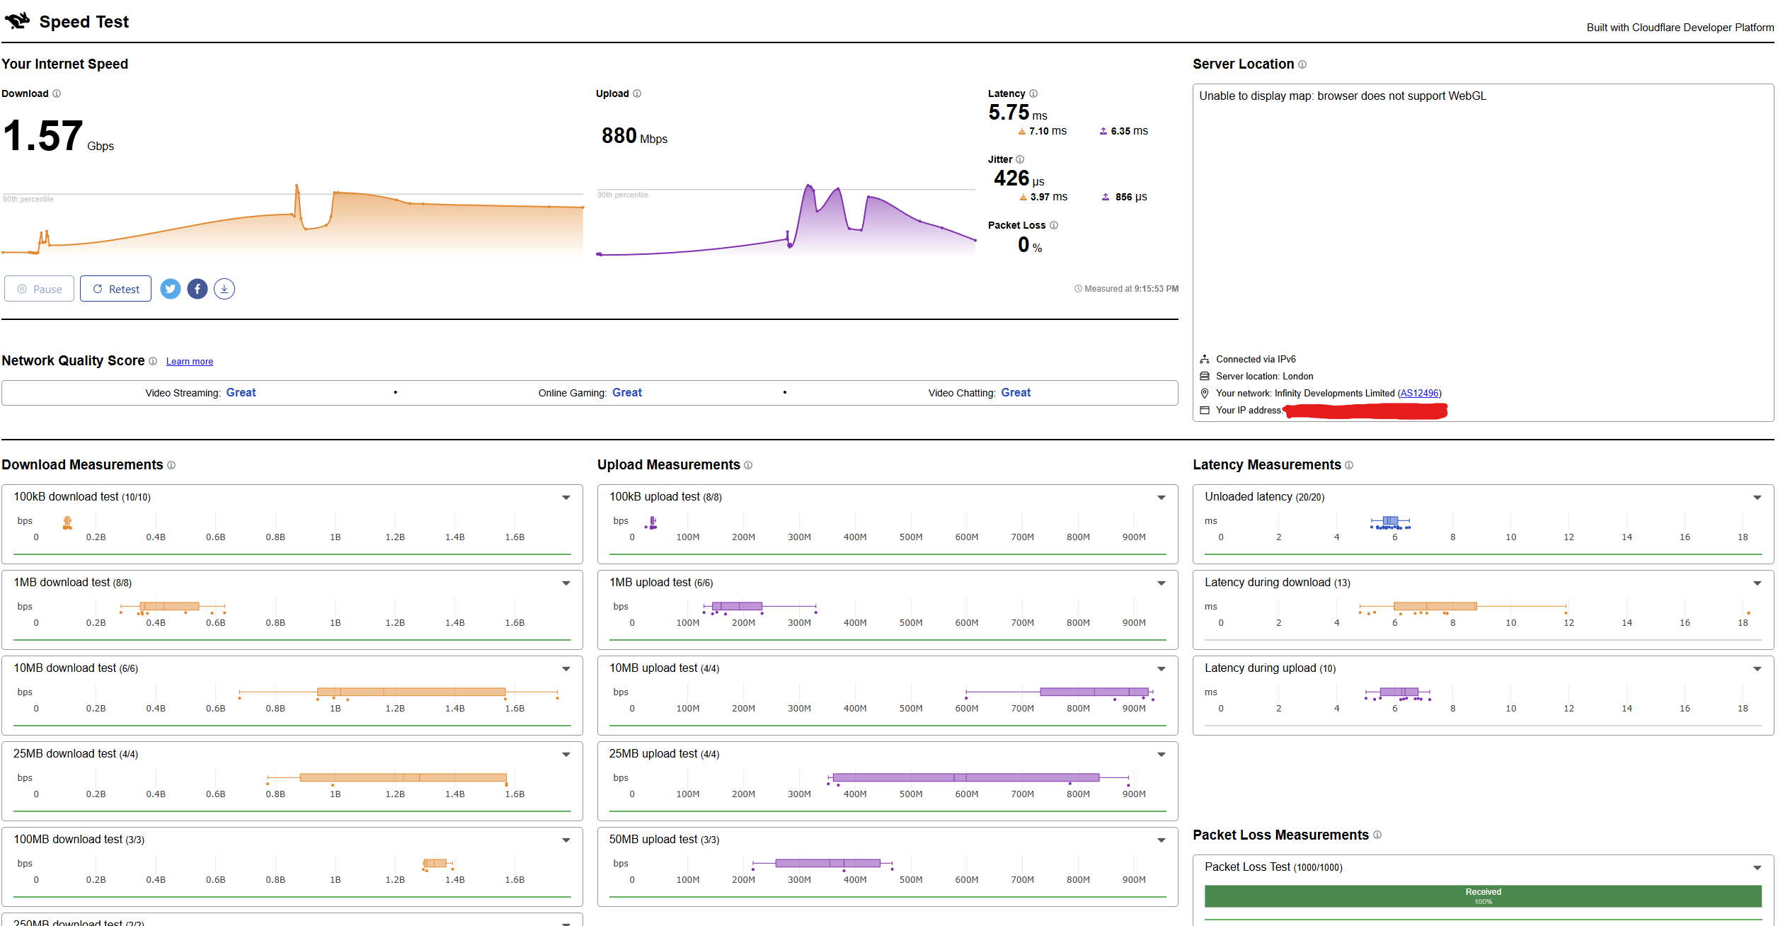Image resolution: width=1778 pixels, height=926 pixels.
Task: Open the AS12496 network link
Action: 1419,393
